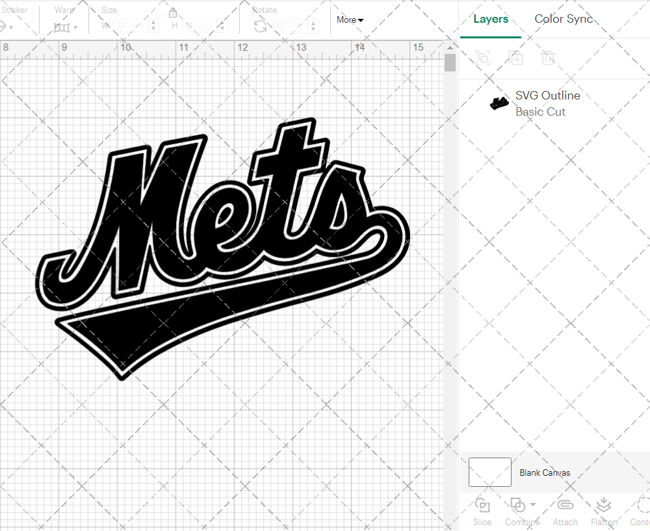Click the Warp tool icon
This screenshot has height=531, width=650.
(62, 27)
